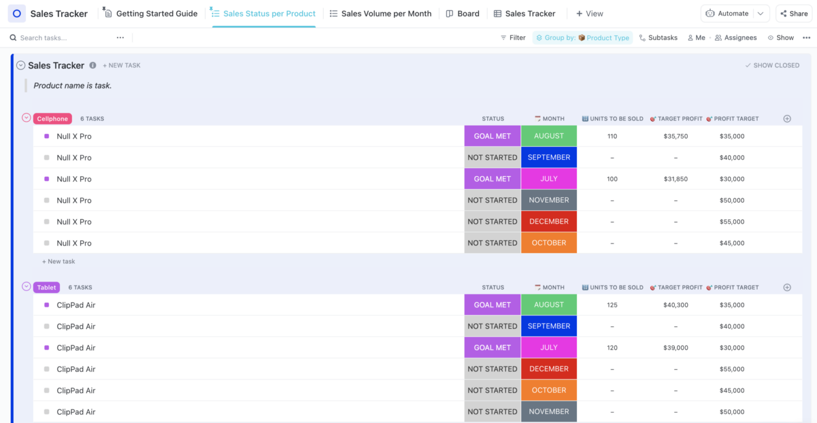Open the search tasks magnifier icon

tap(13, 37)
